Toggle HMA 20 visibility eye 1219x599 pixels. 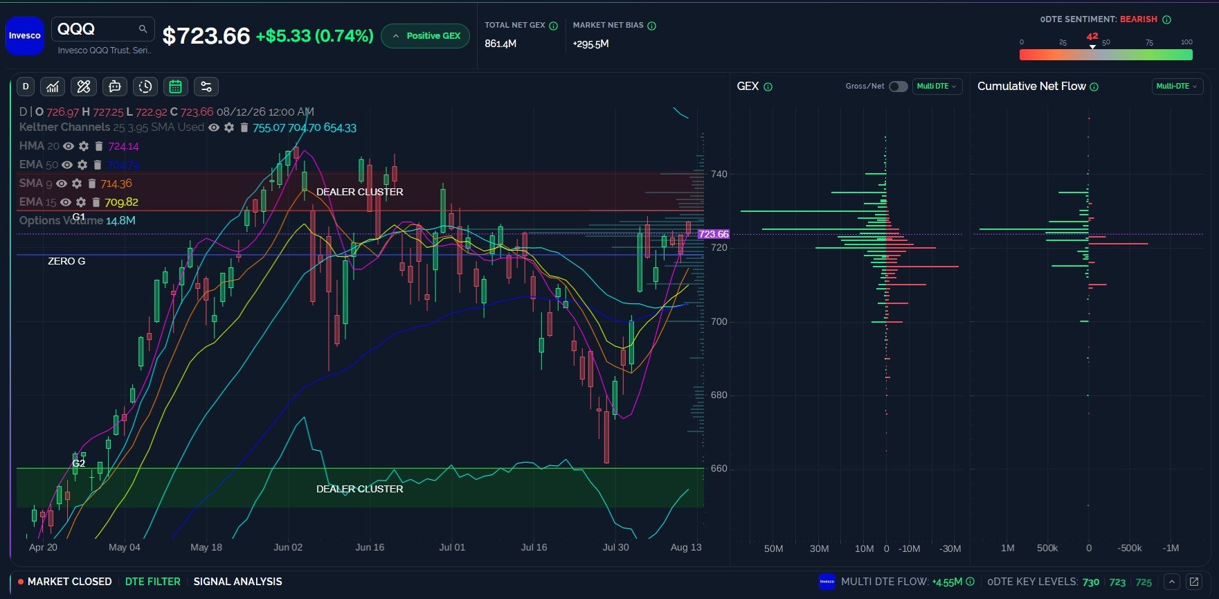coord(69,146)
